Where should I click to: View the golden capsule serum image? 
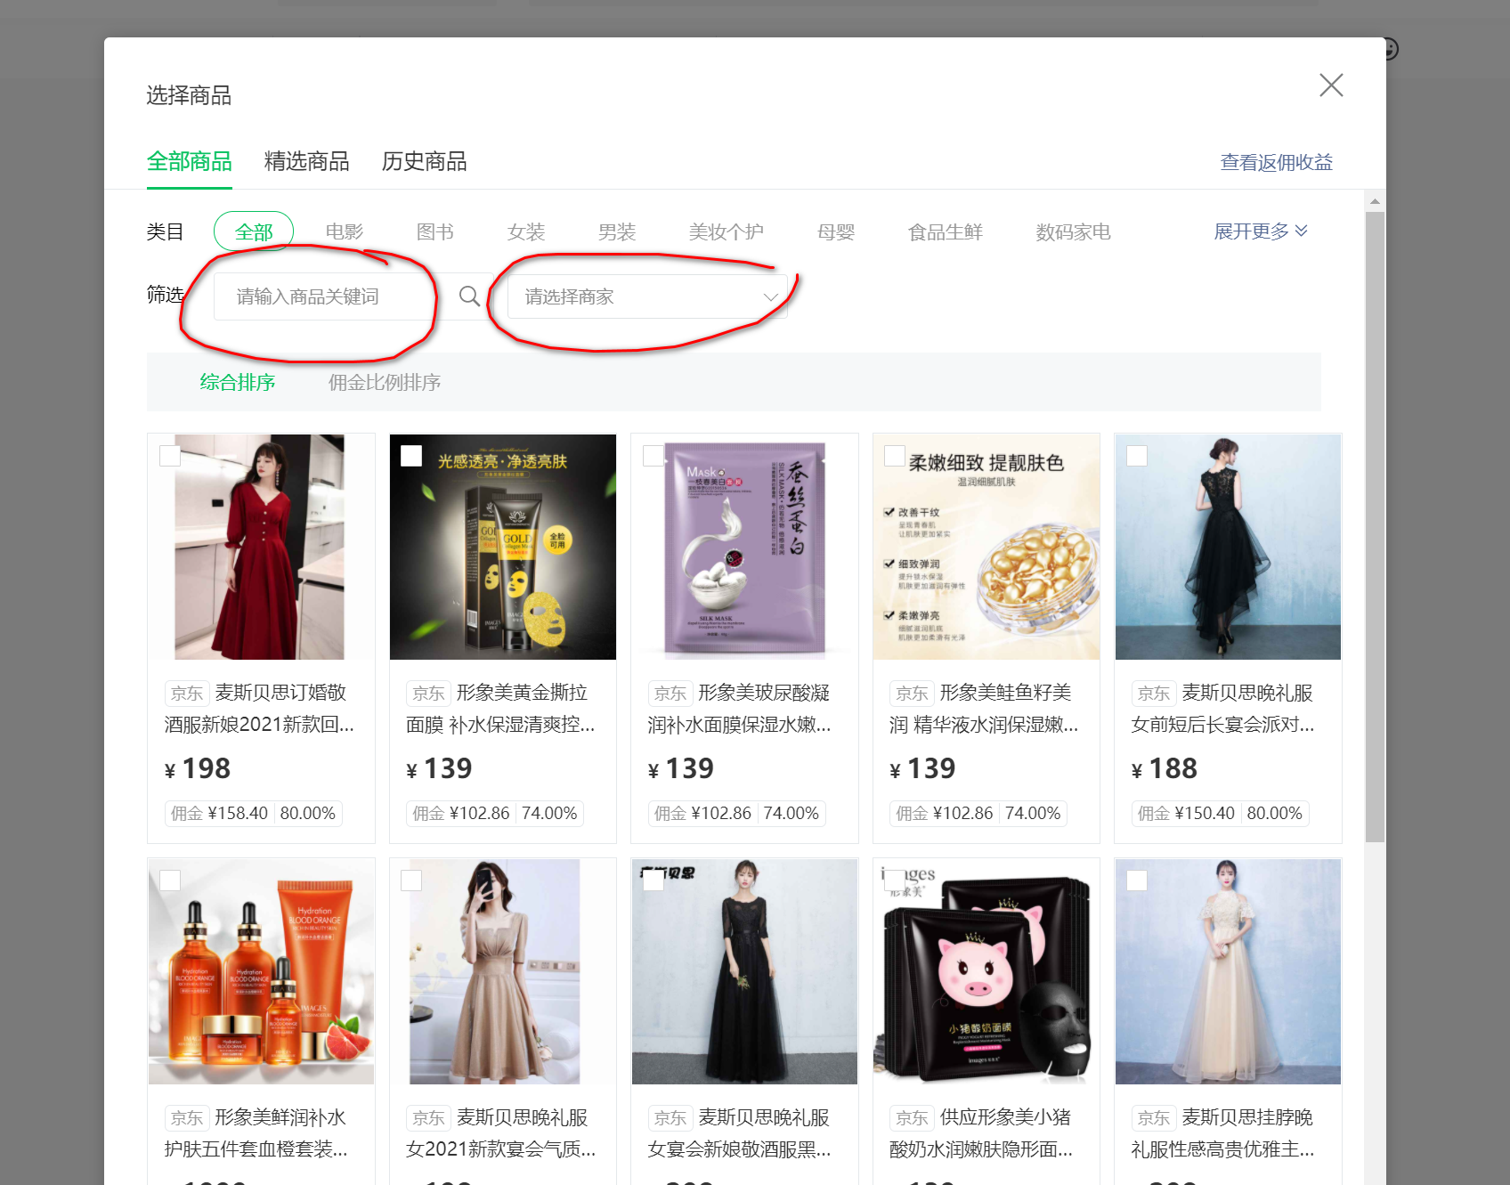click(986, 547)
